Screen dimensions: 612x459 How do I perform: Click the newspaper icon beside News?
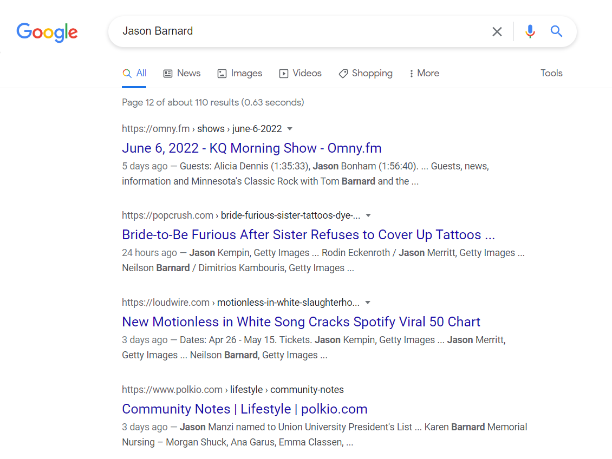coord(168,73)
